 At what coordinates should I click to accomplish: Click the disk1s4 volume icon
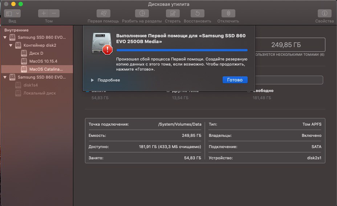coord(18,85)
